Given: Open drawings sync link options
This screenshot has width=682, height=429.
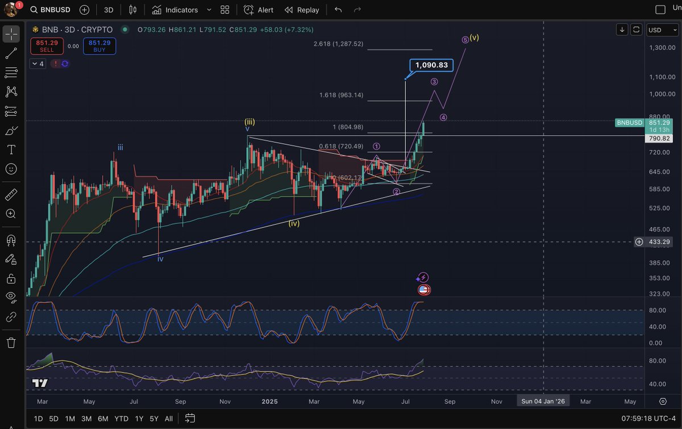Looking at the screenshot, I should pyautogui.click(x=11, y=316).
